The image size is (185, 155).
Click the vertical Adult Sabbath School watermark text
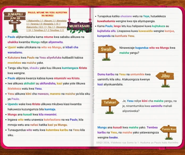point(93,77)
